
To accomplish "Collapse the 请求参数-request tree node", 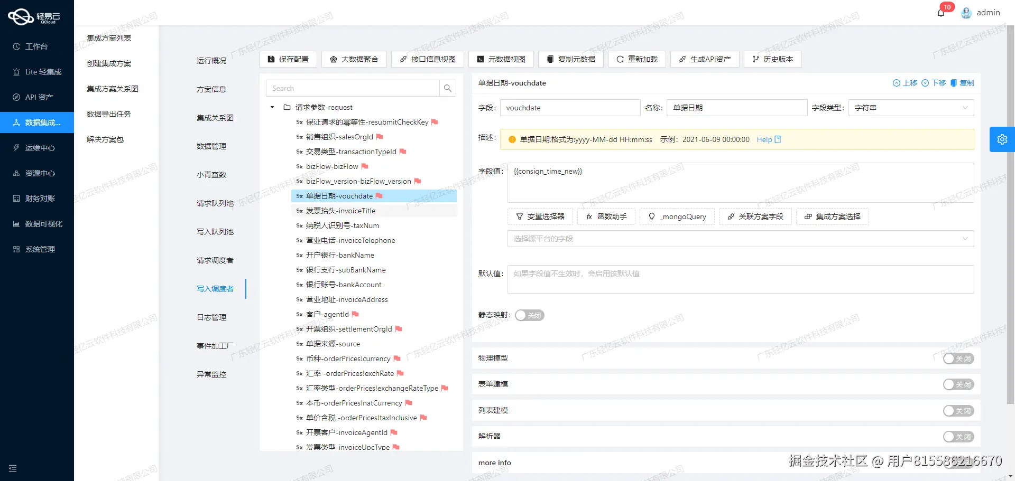I will pyautogui.click(x=272, y=107).
